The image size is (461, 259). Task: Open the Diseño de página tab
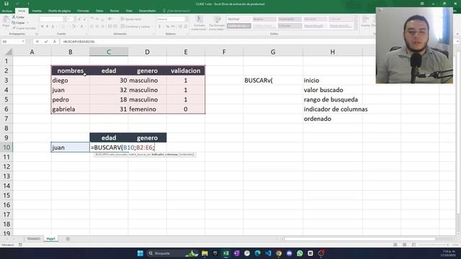click(59, 11)
